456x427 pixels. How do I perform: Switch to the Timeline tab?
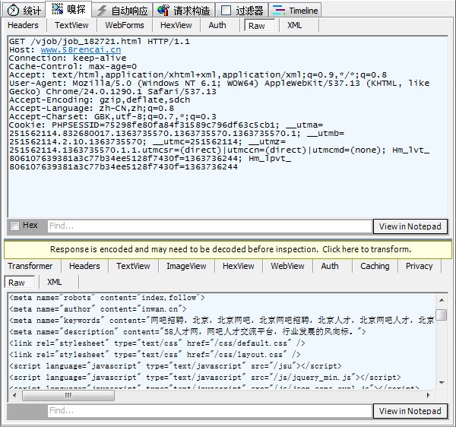295,11
